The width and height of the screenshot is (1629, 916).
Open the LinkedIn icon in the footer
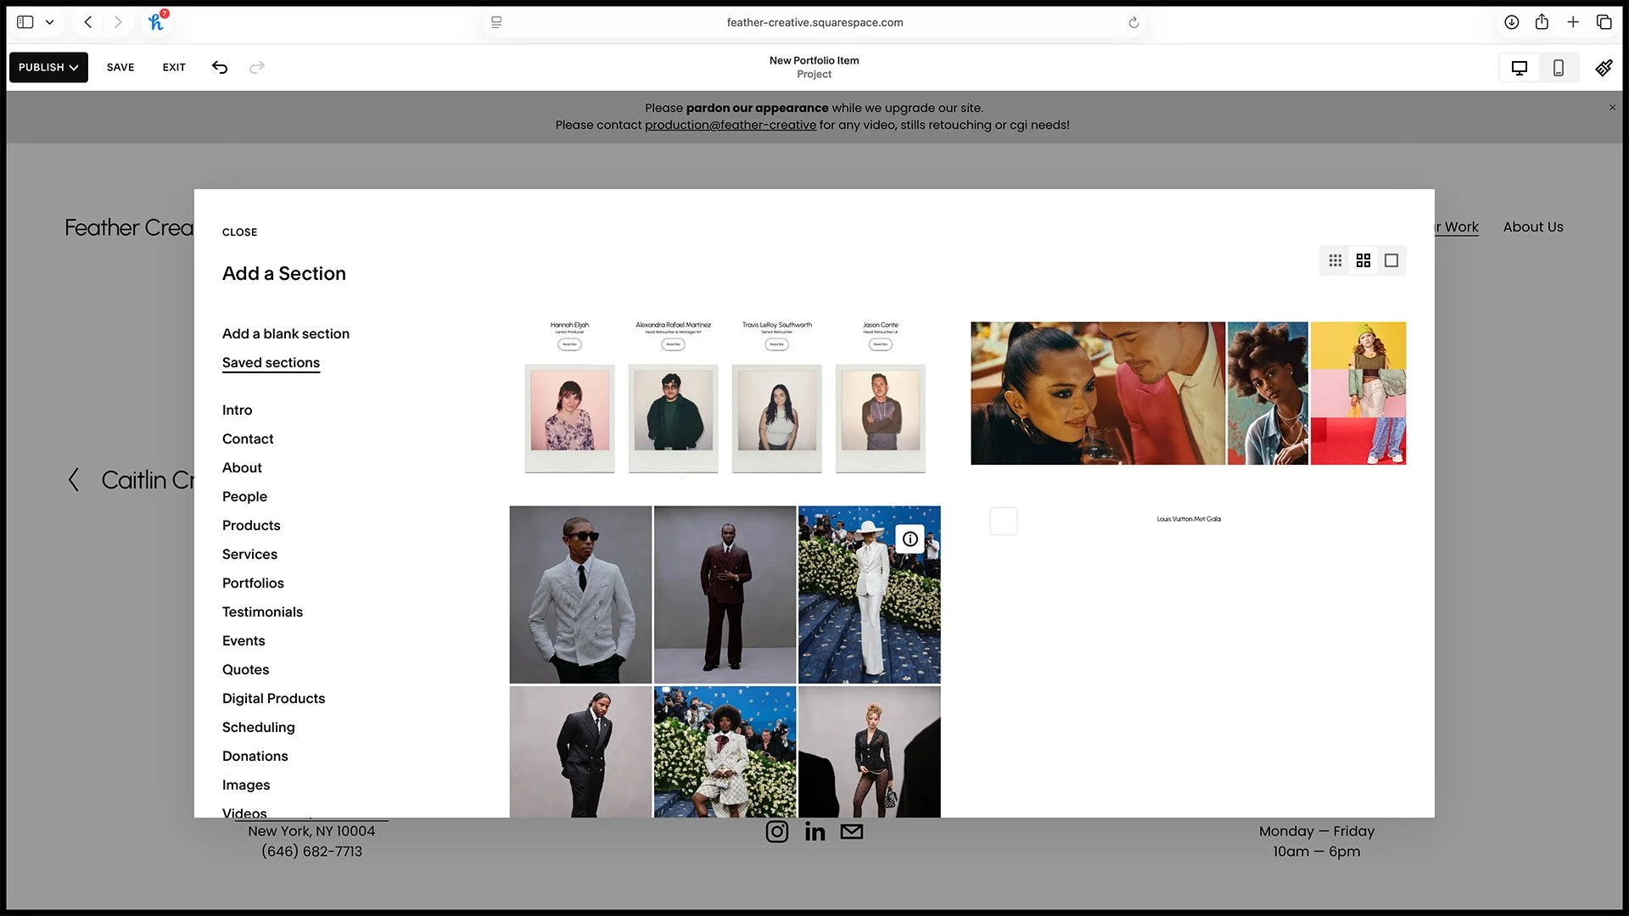coord(814,831)
